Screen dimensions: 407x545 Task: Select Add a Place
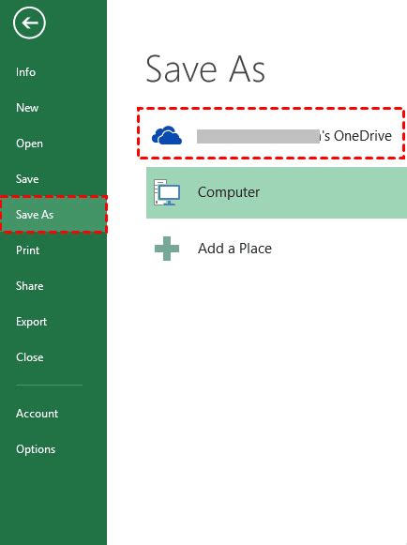234,249
